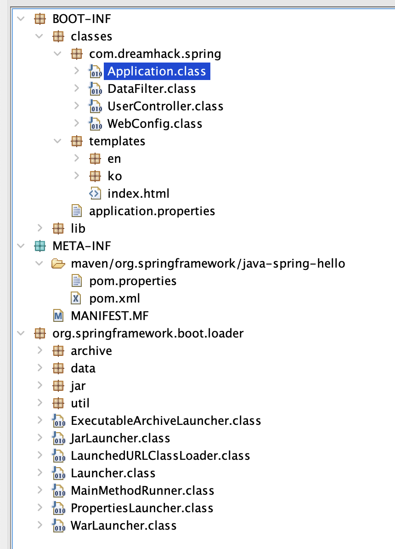Select PropertiesLauncher.class in the tree
395x549 pixels.
click(141, 508)
